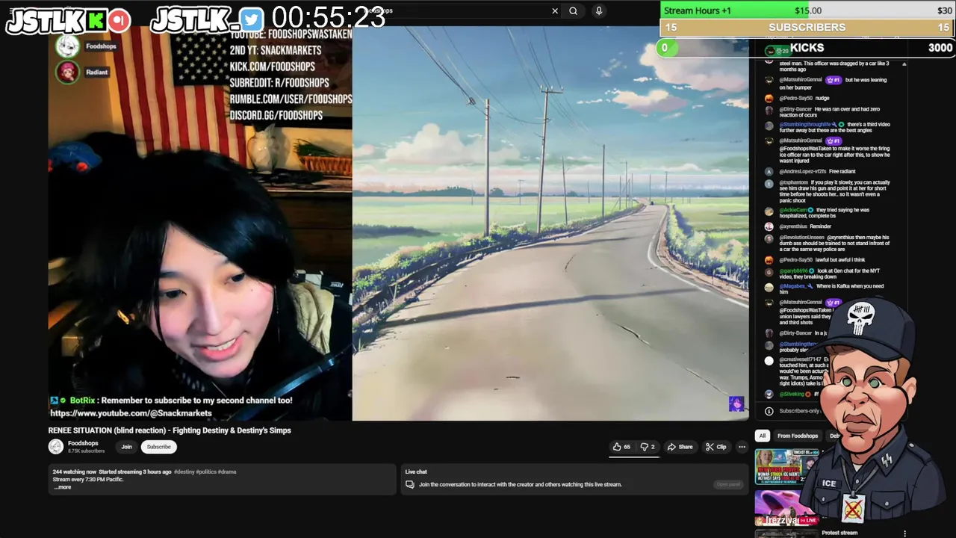The height and width of the screenshot is (538, 956).
Task: Click the YouTube search magnifier icon
Action: [x=573, y=10]
